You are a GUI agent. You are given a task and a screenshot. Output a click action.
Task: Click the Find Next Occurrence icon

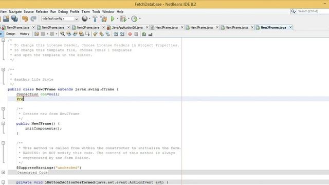pyautogui.click(x=75, y=34)
